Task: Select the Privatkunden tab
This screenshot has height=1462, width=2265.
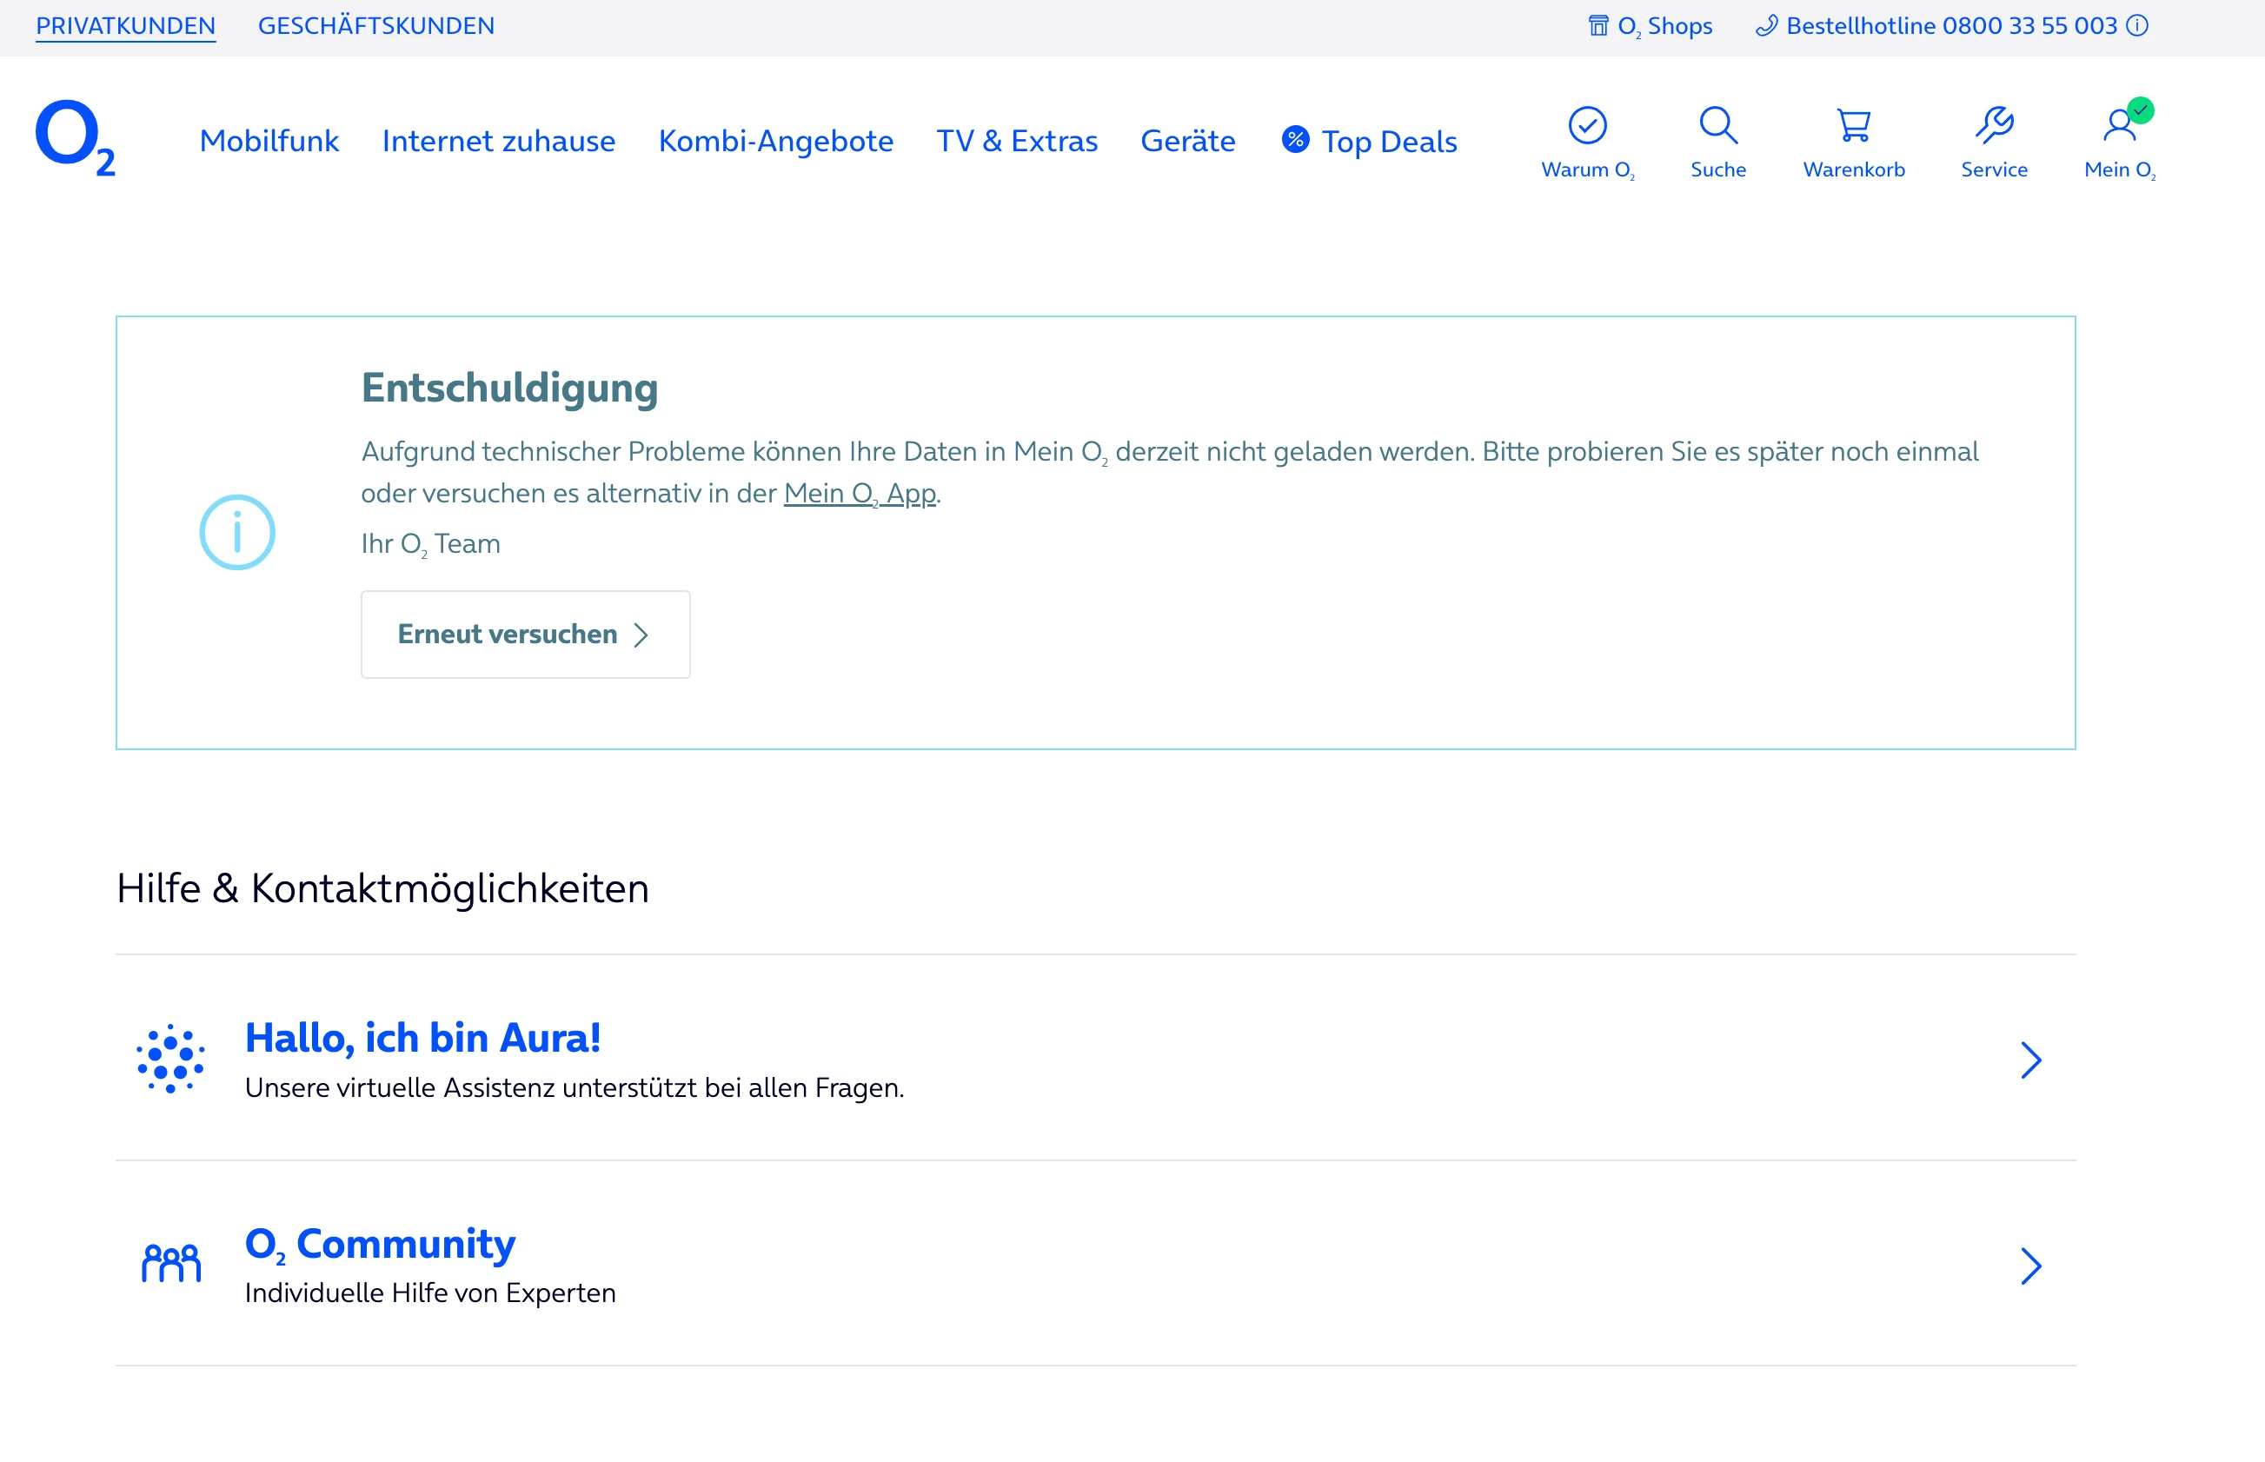Action: coord(125,25)
